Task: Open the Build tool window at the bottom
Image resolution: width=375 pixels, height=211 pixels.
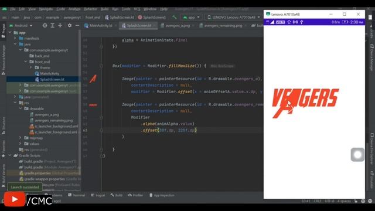Action: 117,195
